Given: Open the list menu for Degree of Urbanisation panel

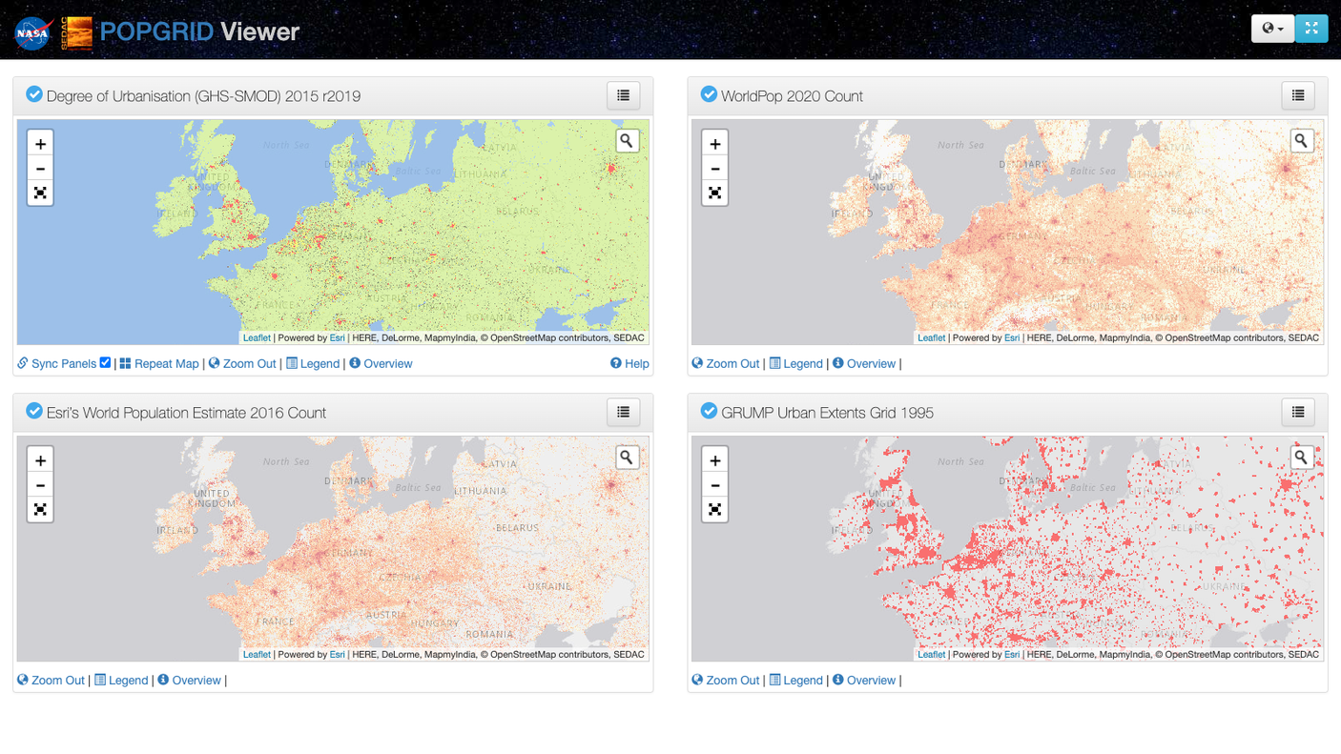Looking at the screenshot, I should (x=624, y=95).
